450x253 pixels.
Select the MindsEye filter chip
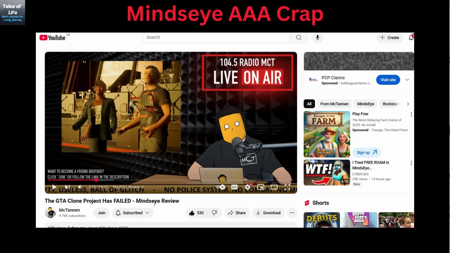click(366, 104)
